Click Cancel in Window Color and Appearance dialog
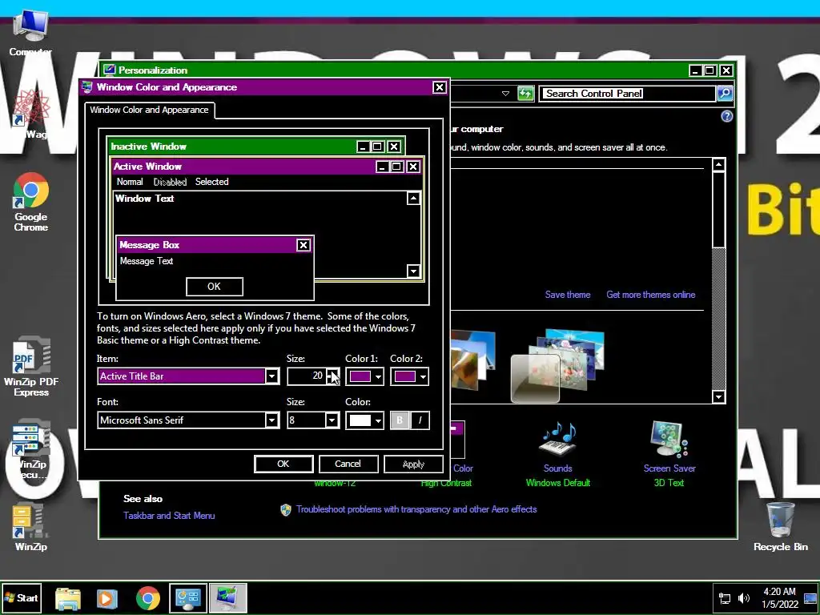 tap(348, 464)
